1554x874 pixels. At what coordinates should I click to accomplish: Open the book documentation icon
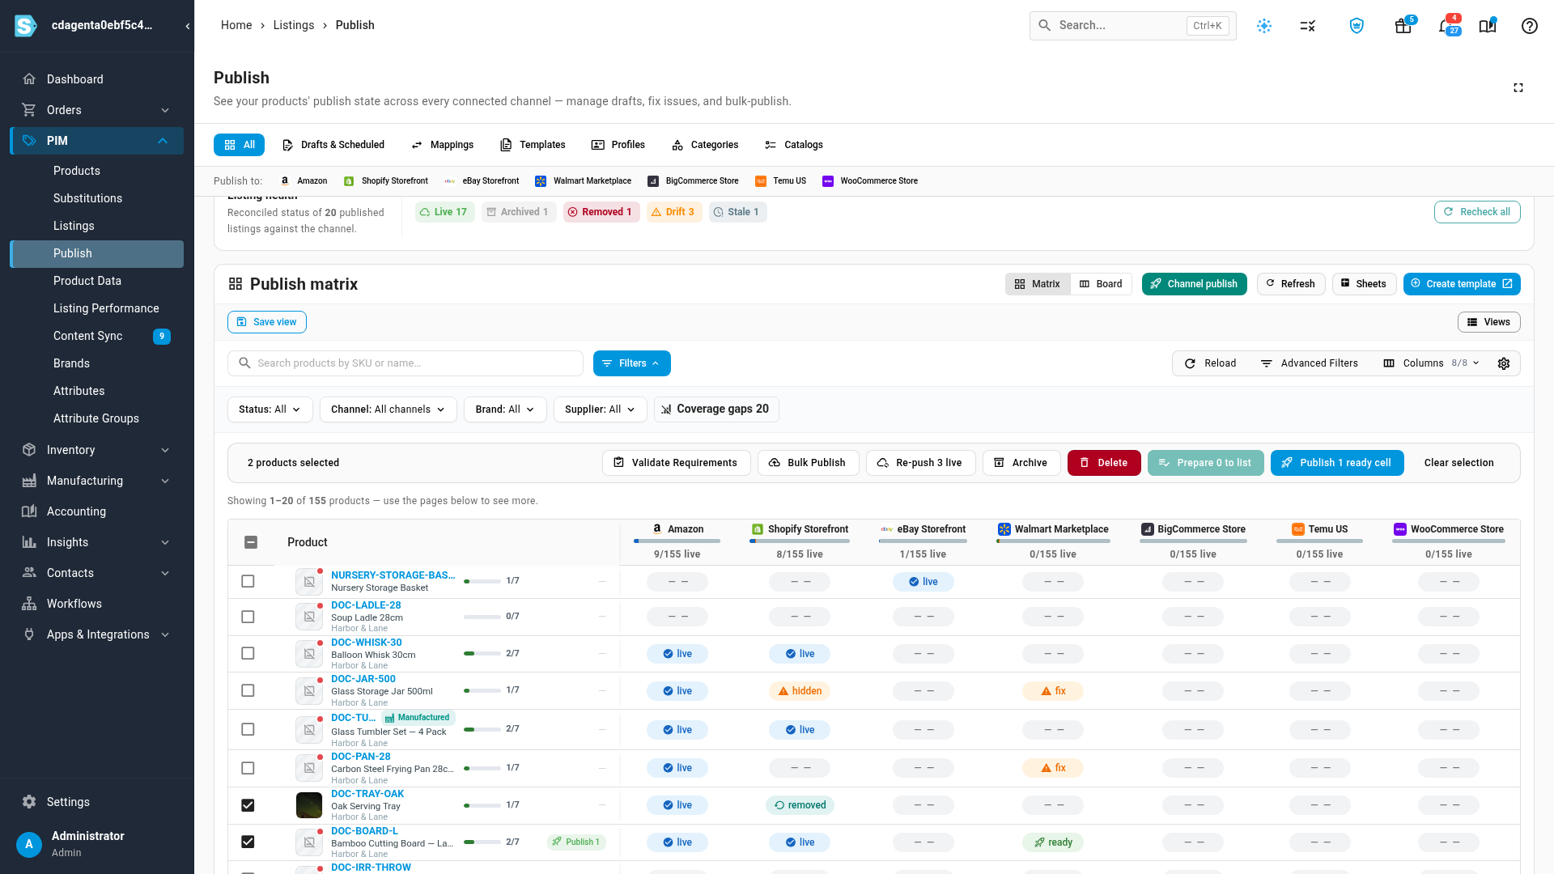pyautogui.click(x=1487, y=26)
